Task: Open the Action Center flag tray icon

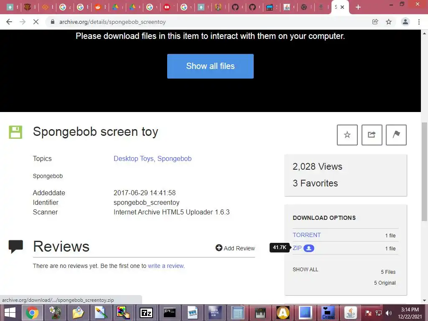Action: point(369,313)
